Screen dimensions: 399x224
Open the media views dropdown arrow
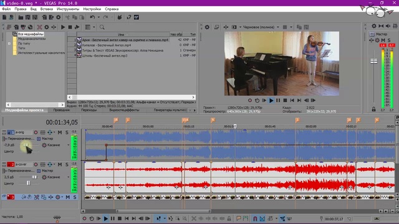pyautogui.click(x=94, y=27)
